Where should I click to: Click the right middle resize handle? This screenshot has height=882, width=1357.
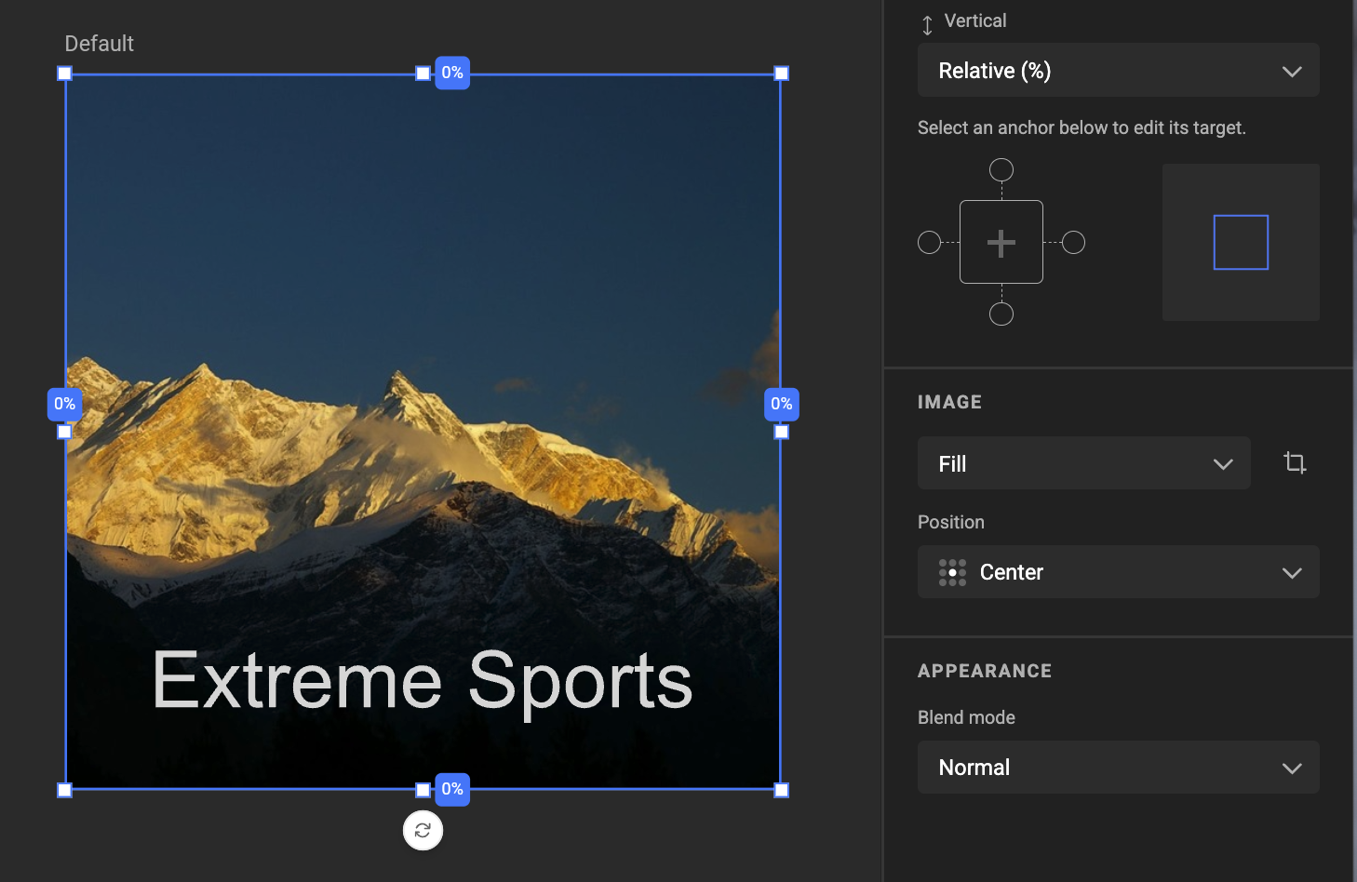[x=782, y=432]
